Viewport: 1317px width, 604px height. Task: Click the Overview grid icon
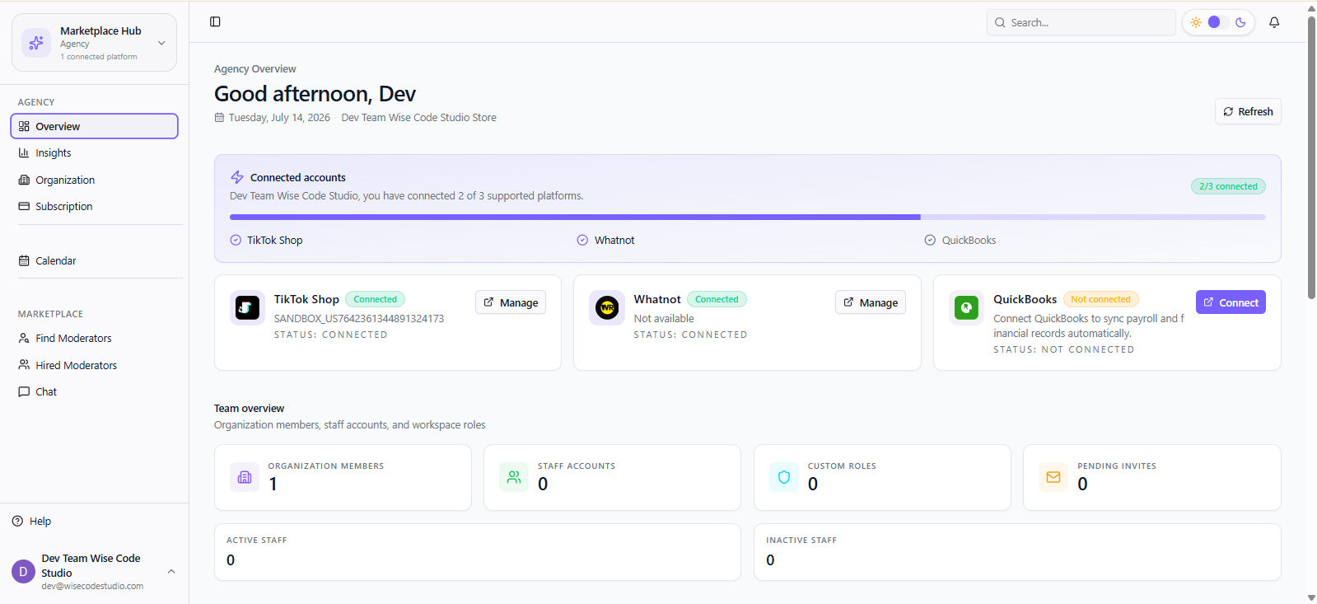[24, 126]
